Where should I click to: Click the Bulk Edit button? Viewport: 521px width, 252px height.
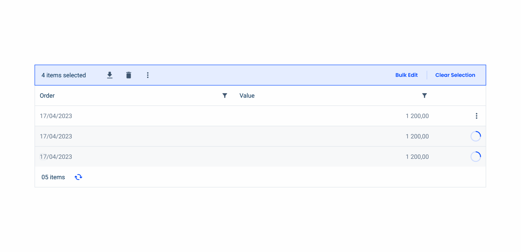click(x=406, y=75)
